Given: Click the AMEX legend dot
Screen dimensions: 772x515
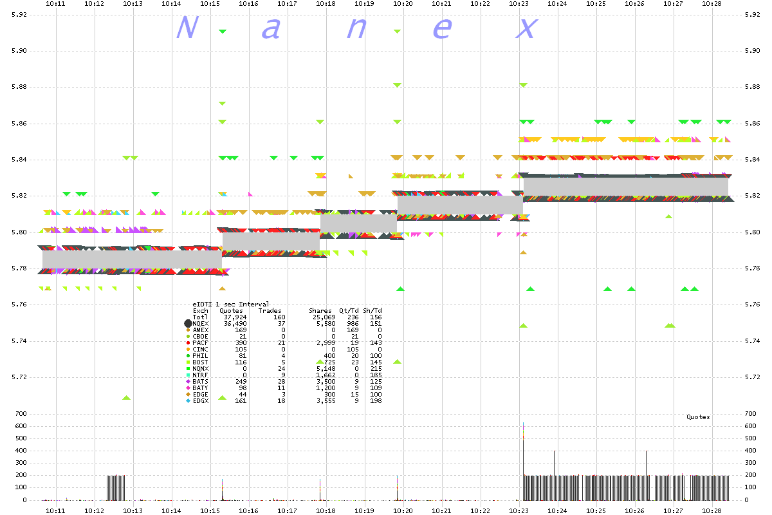Looking at the screenshot, I should (188, 330).
